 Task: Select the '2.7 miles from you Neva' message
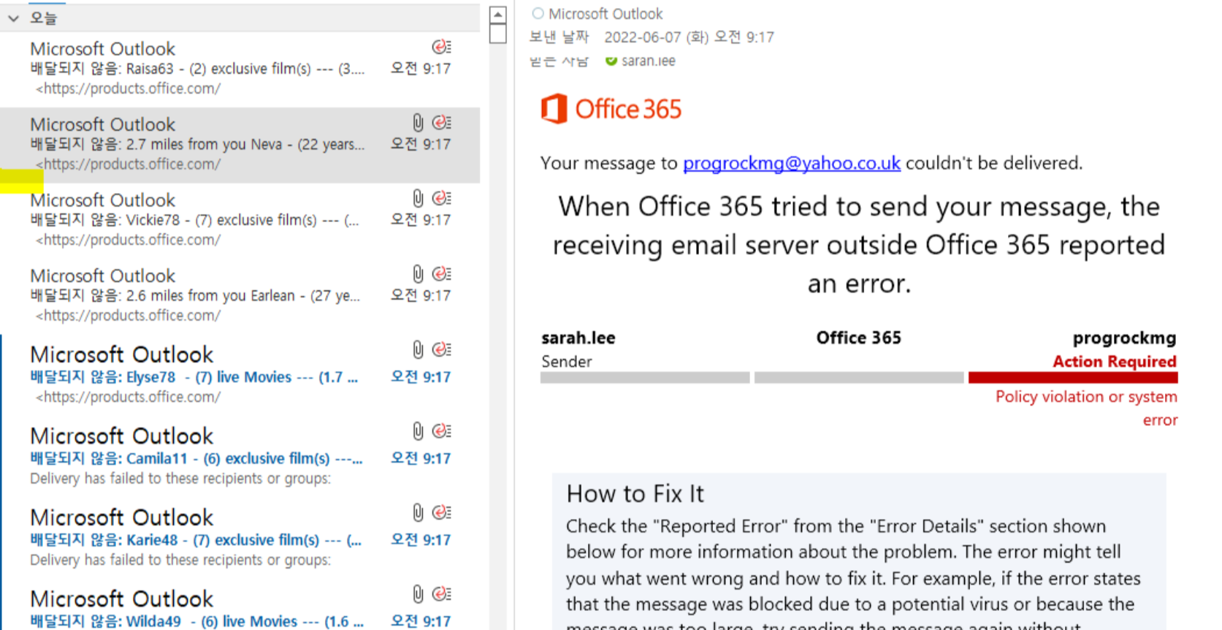pyautogui.click(x=240, y=145)
